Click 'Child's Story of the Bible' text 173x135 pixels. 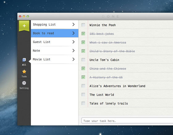click(x=112, y=51)
